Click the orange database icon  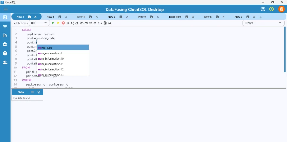pyautogui.click(x=281, y=9)
